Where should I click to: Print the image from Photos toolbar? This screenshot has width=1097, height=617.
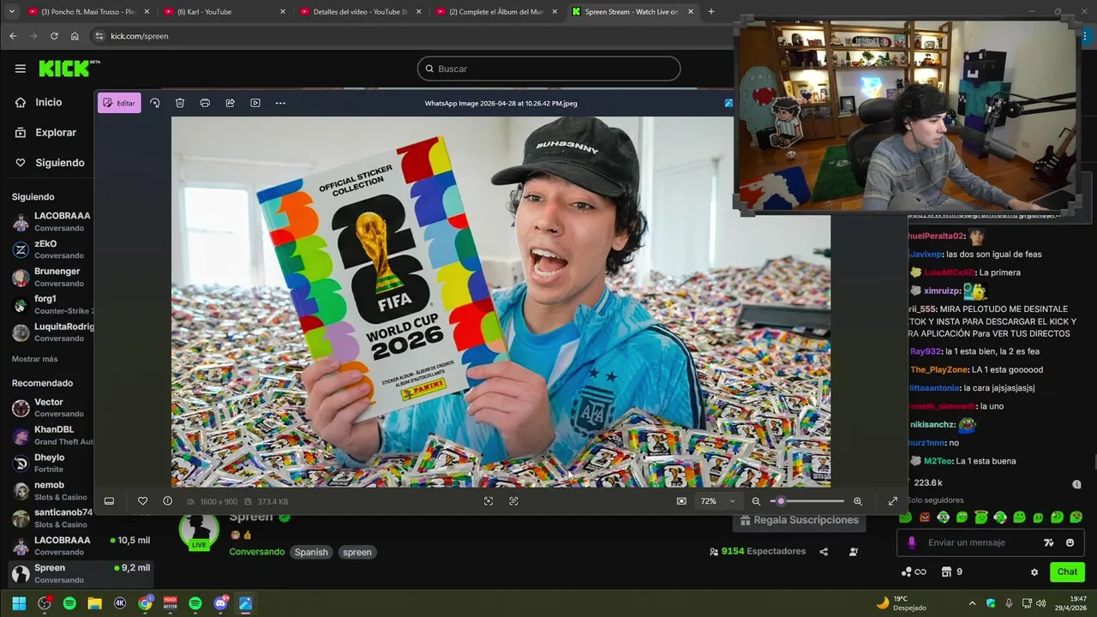[x=205, y=103]
